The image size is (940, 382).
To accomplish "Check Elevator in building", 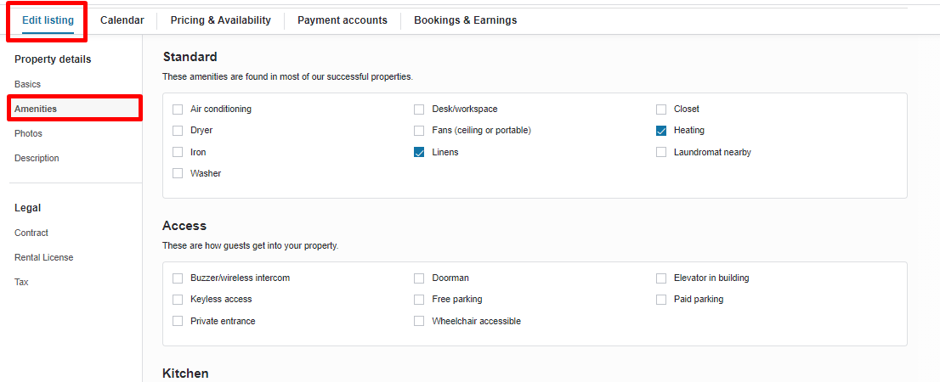I will (x=661, y=278).
